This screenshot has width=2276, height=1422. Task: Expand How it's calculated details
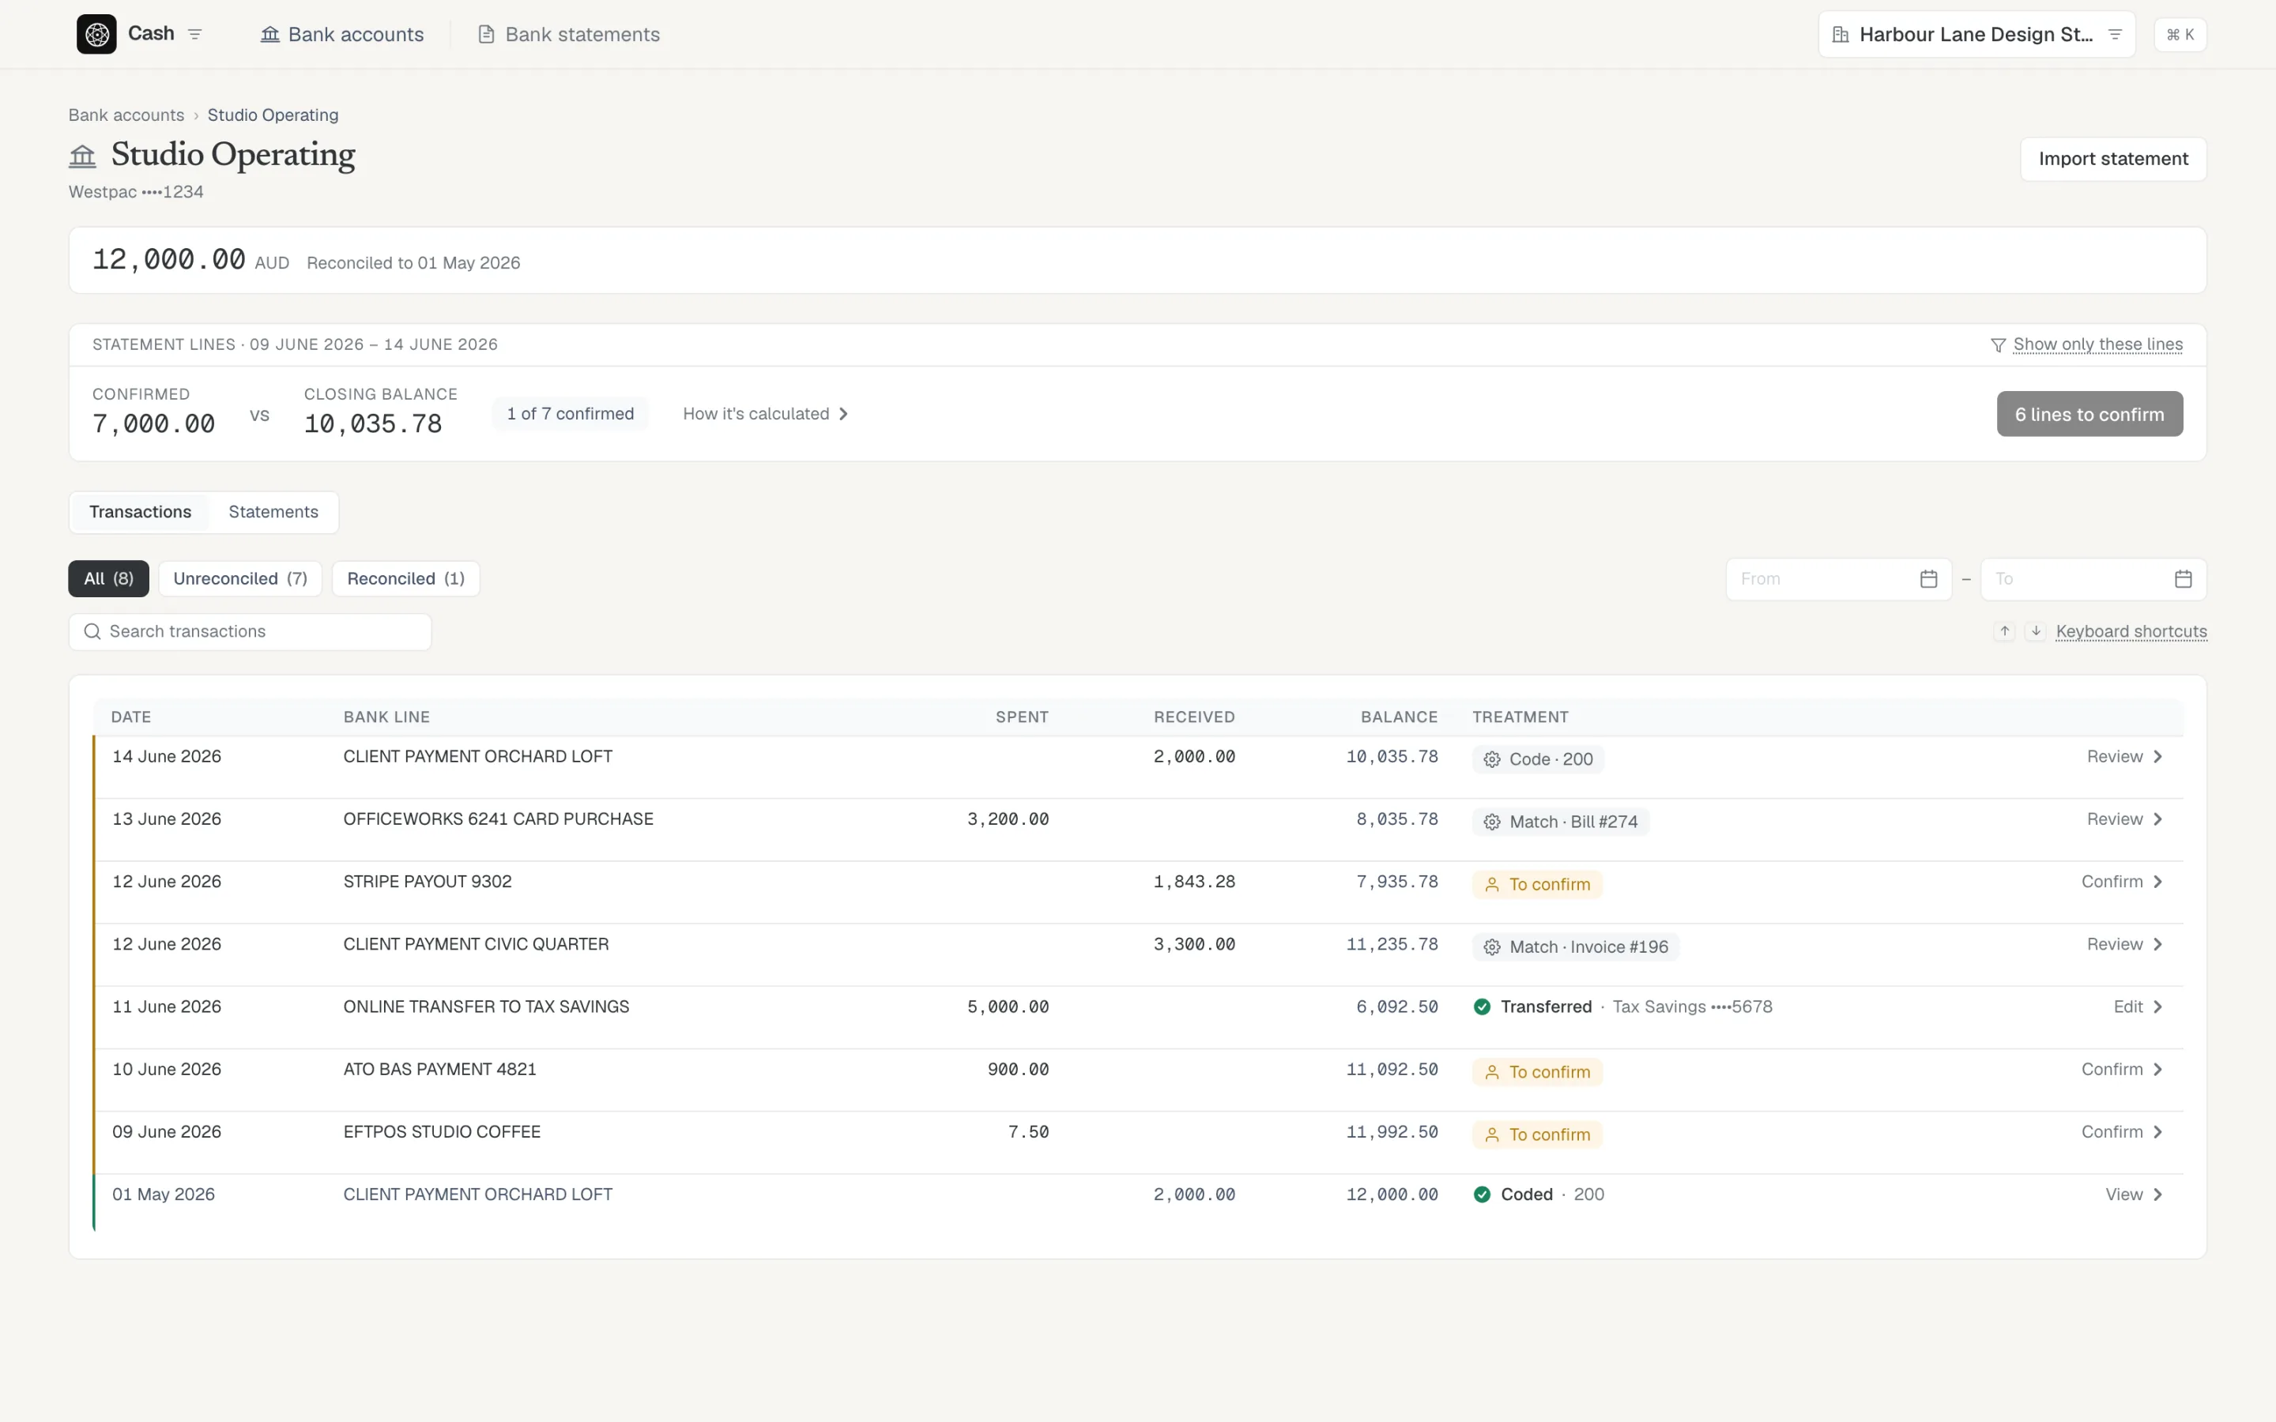(x=766, y=414)
